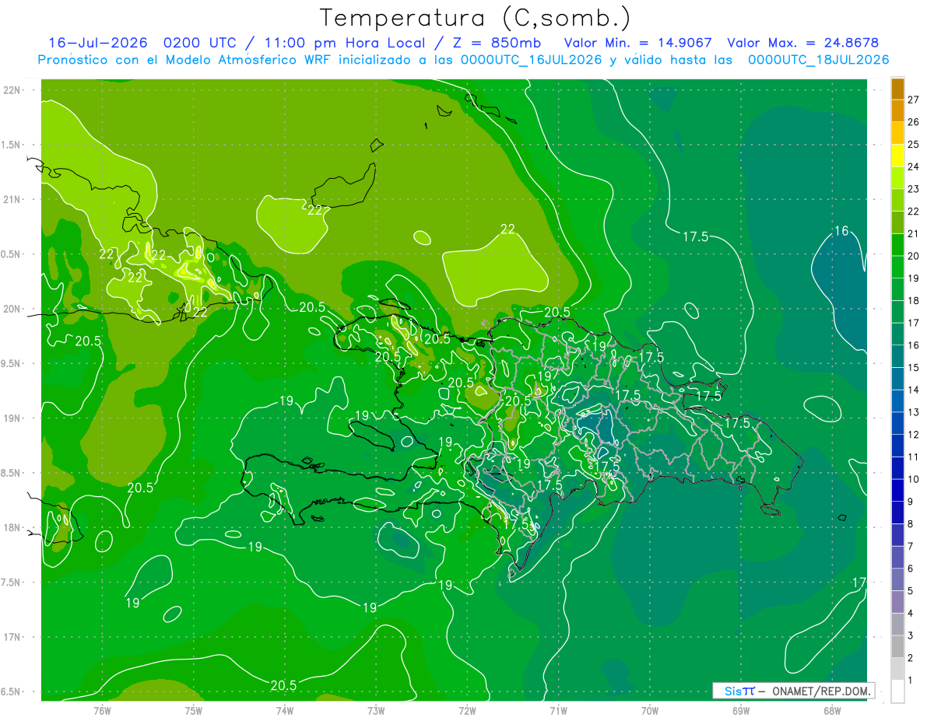Viewport: 934px width, 721px height.
Task: Click the "ONAMET/REP.DOM." credit label
Action: click(x=822, y=691)
